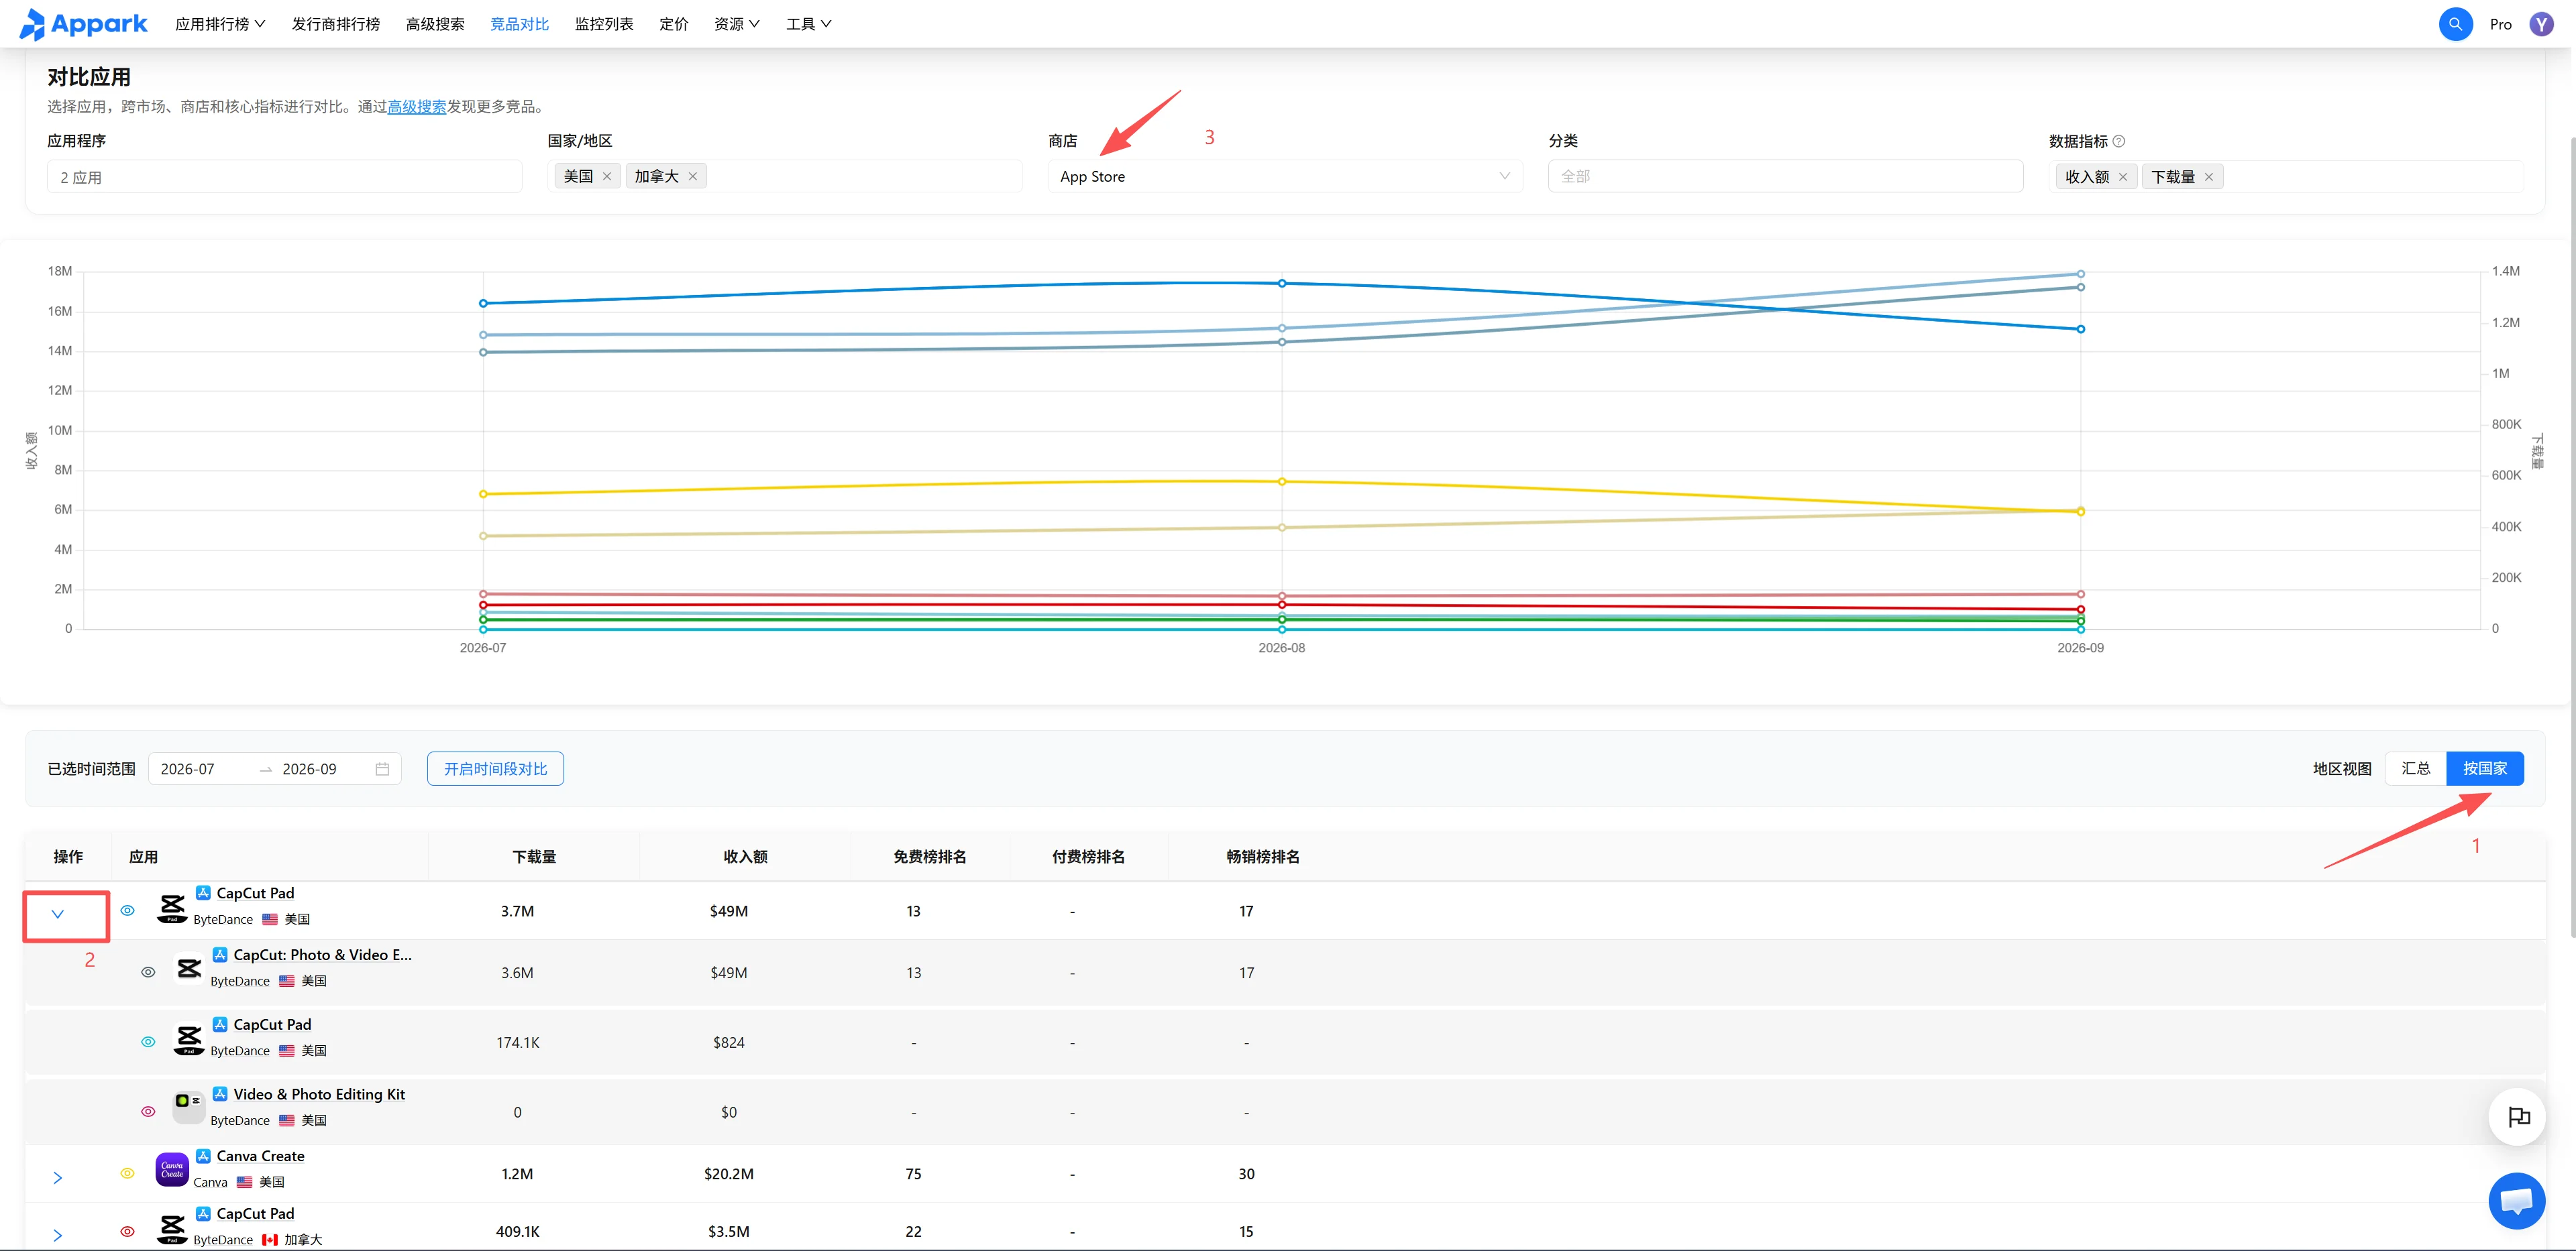Image resolution: width=2576 pixels, height=1251 pixels.
Task: Open 定价 page
Action: [674, 24]
